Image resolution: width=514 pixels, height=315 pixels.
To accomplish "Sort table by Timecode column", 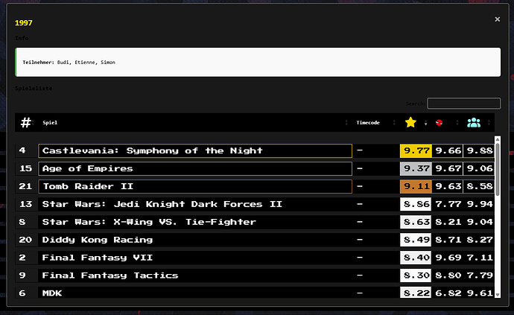I will click(x=368, y=122).
